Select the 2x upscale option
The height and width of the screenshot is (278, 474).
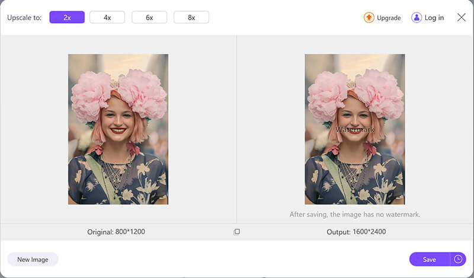pyautogui.click(x=67, y=18)
